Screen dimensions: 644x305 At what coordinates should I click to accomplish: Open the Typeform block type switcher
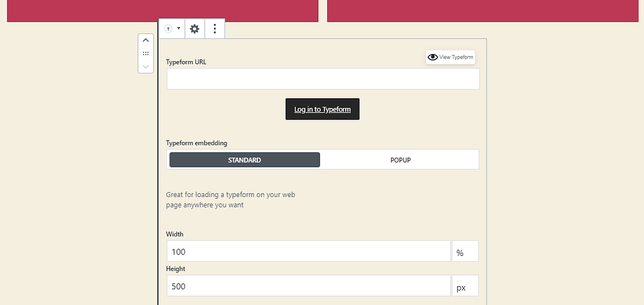pyautogui.click(x=172, y=29)
